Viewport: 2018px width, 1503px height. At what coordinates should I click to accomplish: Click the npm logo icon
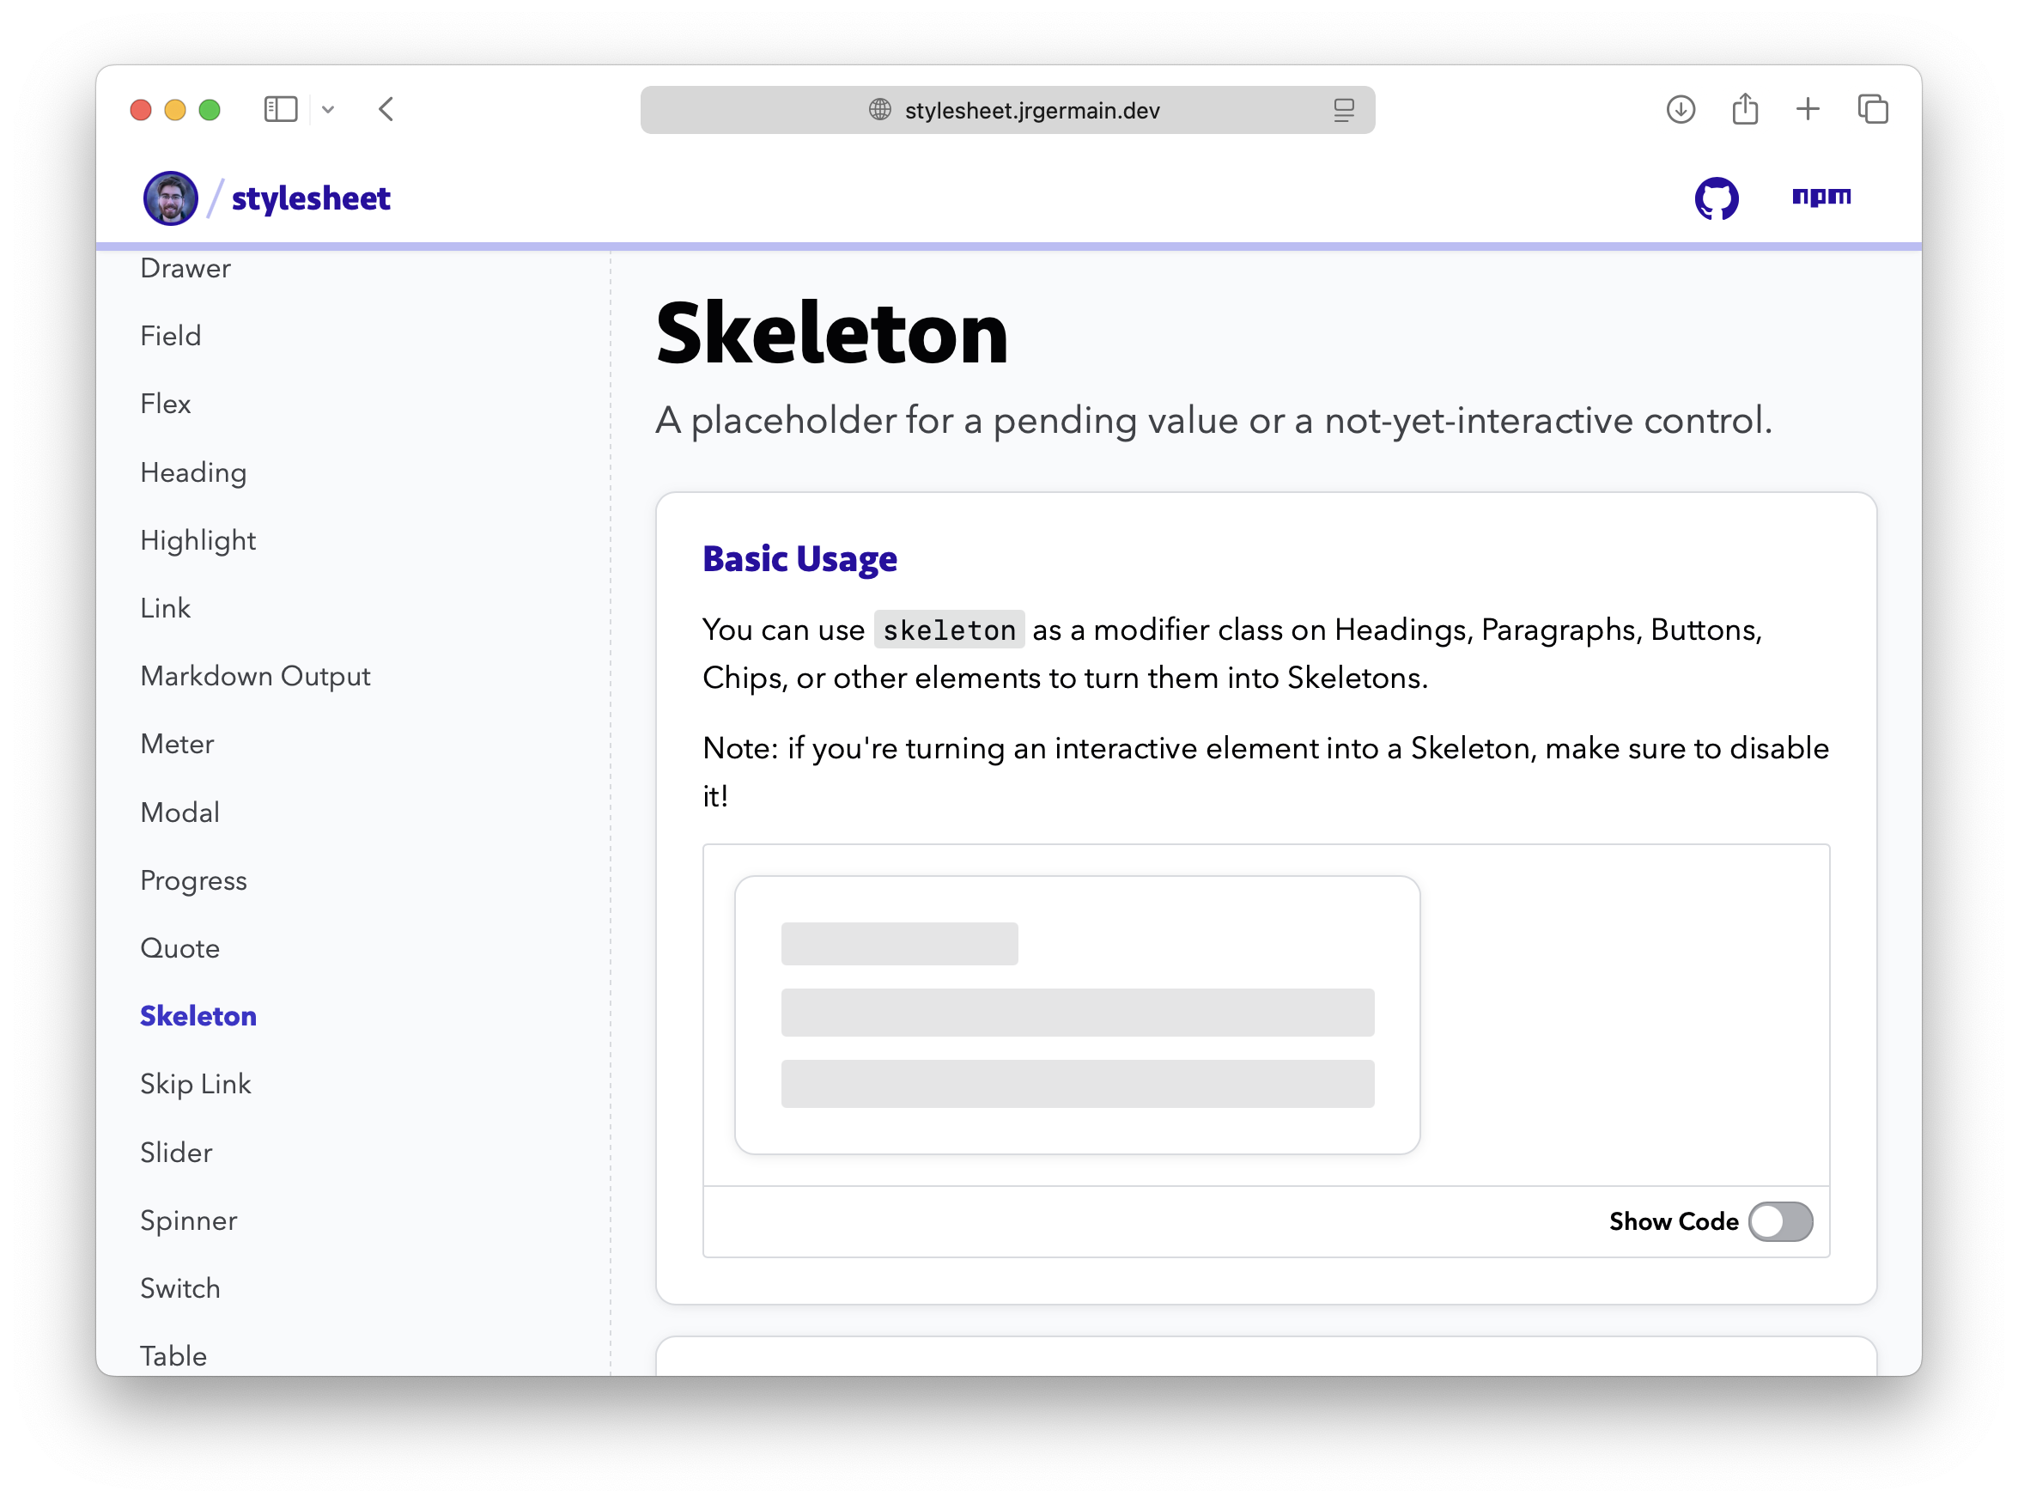tap(1820, 196)
